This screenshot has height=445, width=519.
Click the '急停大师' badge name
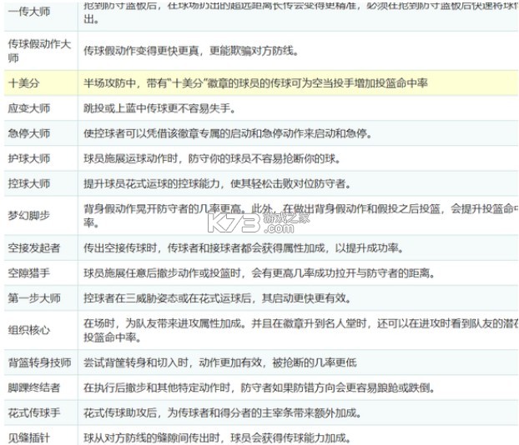click(29, 133)
